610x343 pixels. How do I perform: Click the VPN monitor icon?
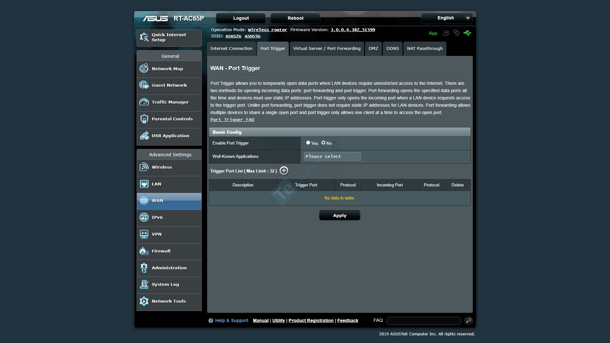pyautogui.click(x=144, y=234)
